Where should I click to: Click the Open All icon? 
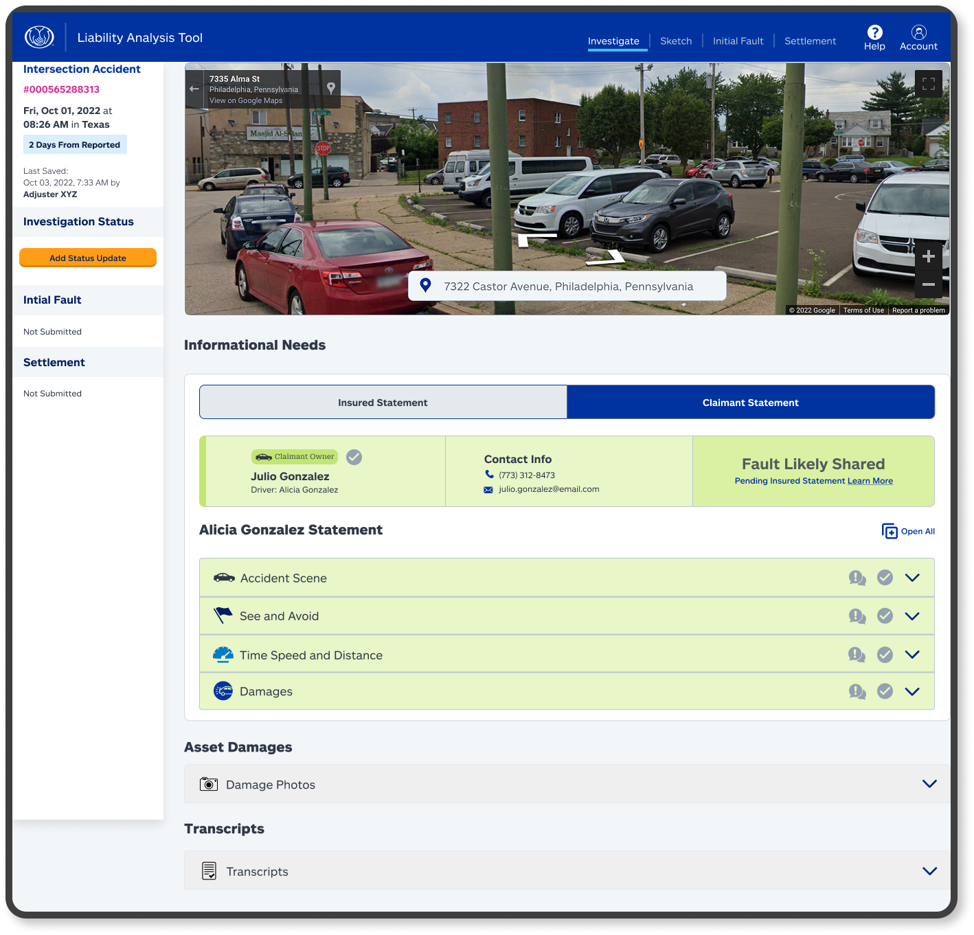(890, 531)
